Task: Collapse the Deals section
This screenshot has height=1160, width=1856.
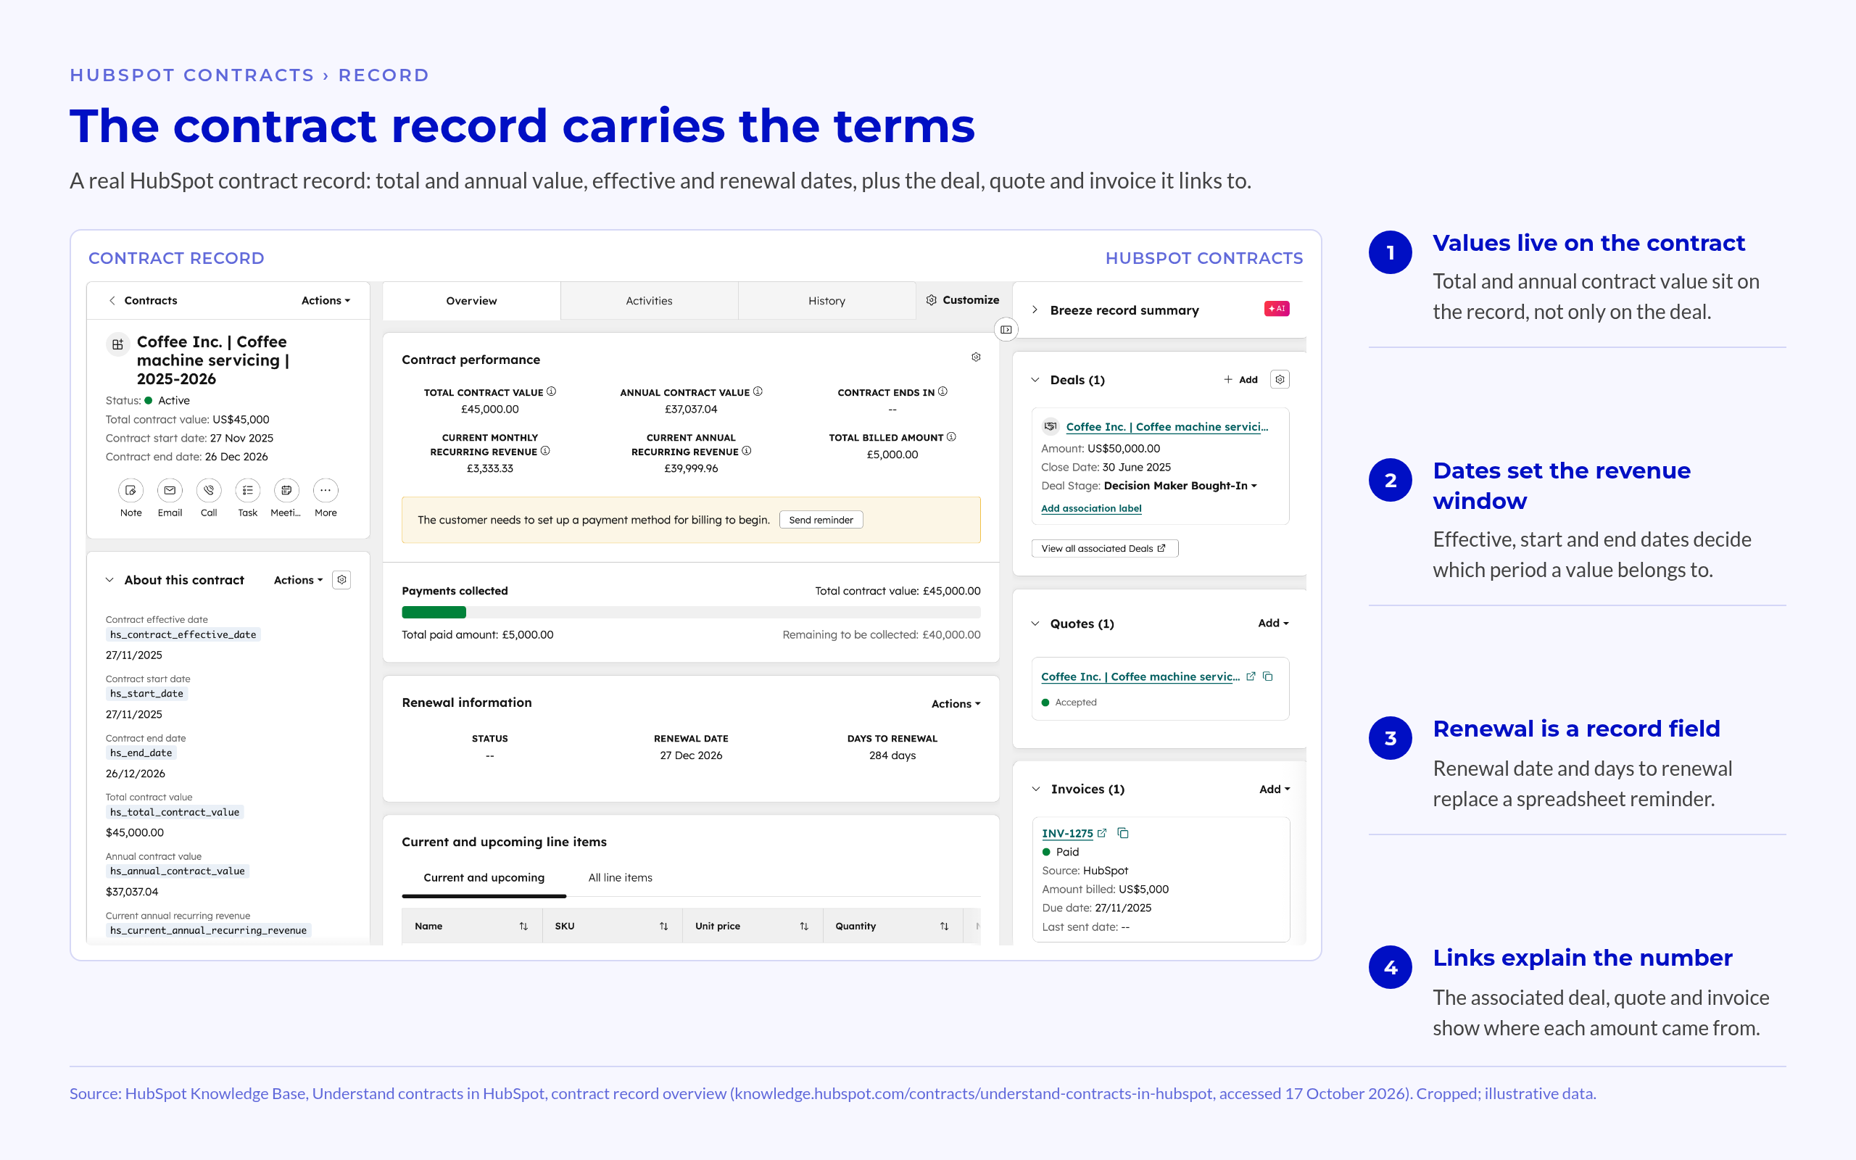Action: pos(1035,380)
